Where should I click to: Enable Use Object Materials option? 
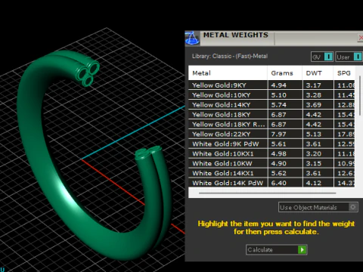[x=318, y=207]
